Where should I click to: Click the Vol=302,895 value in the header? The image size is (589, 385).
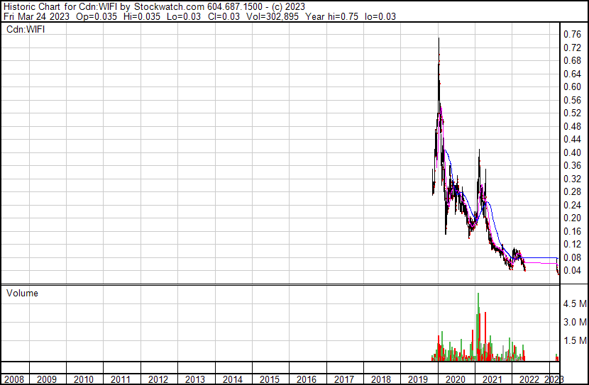275,16
